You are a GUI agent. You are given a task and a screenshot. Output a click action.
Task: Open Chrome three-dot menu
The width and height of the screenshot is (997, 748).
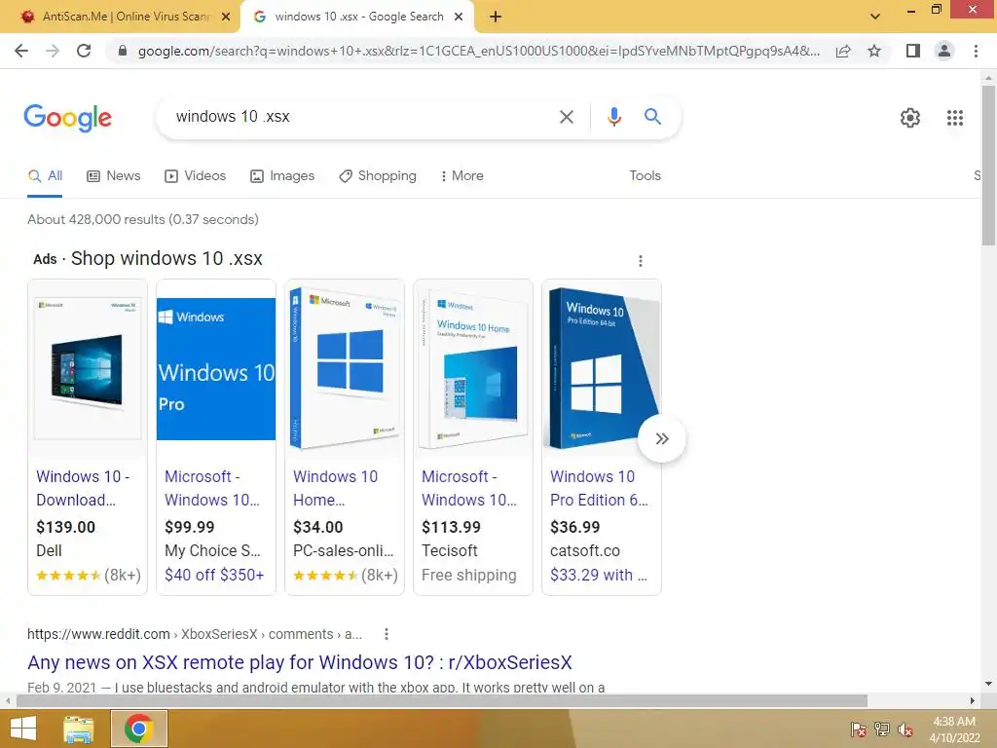976,51
